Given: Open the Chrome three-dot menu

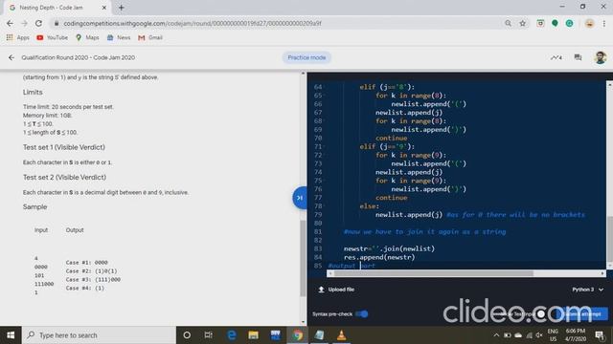Looking at the screenshot, I should tap(604, 23).
